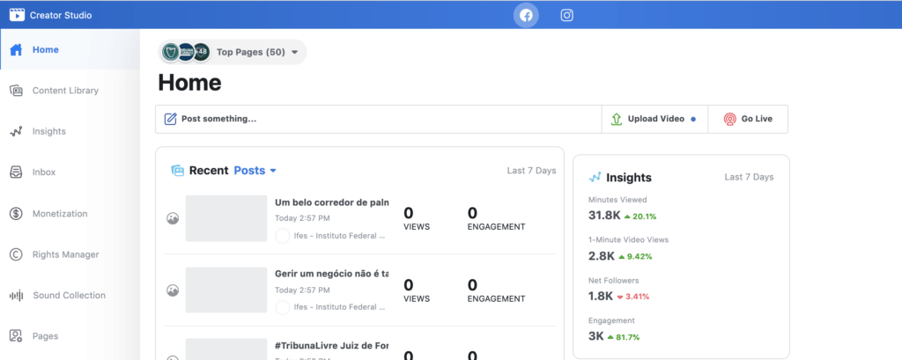Open the 'Um belo corredor de paln' post

tap(331, 202)
